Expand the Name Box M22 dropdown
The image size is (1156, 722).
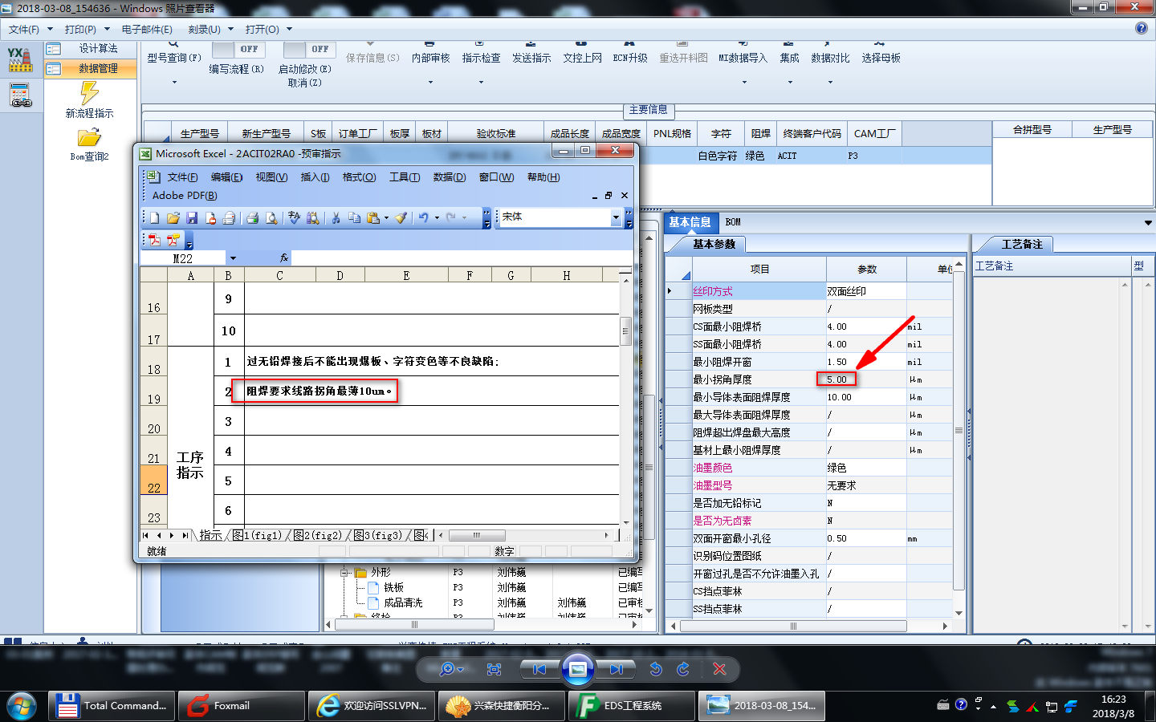233,258
